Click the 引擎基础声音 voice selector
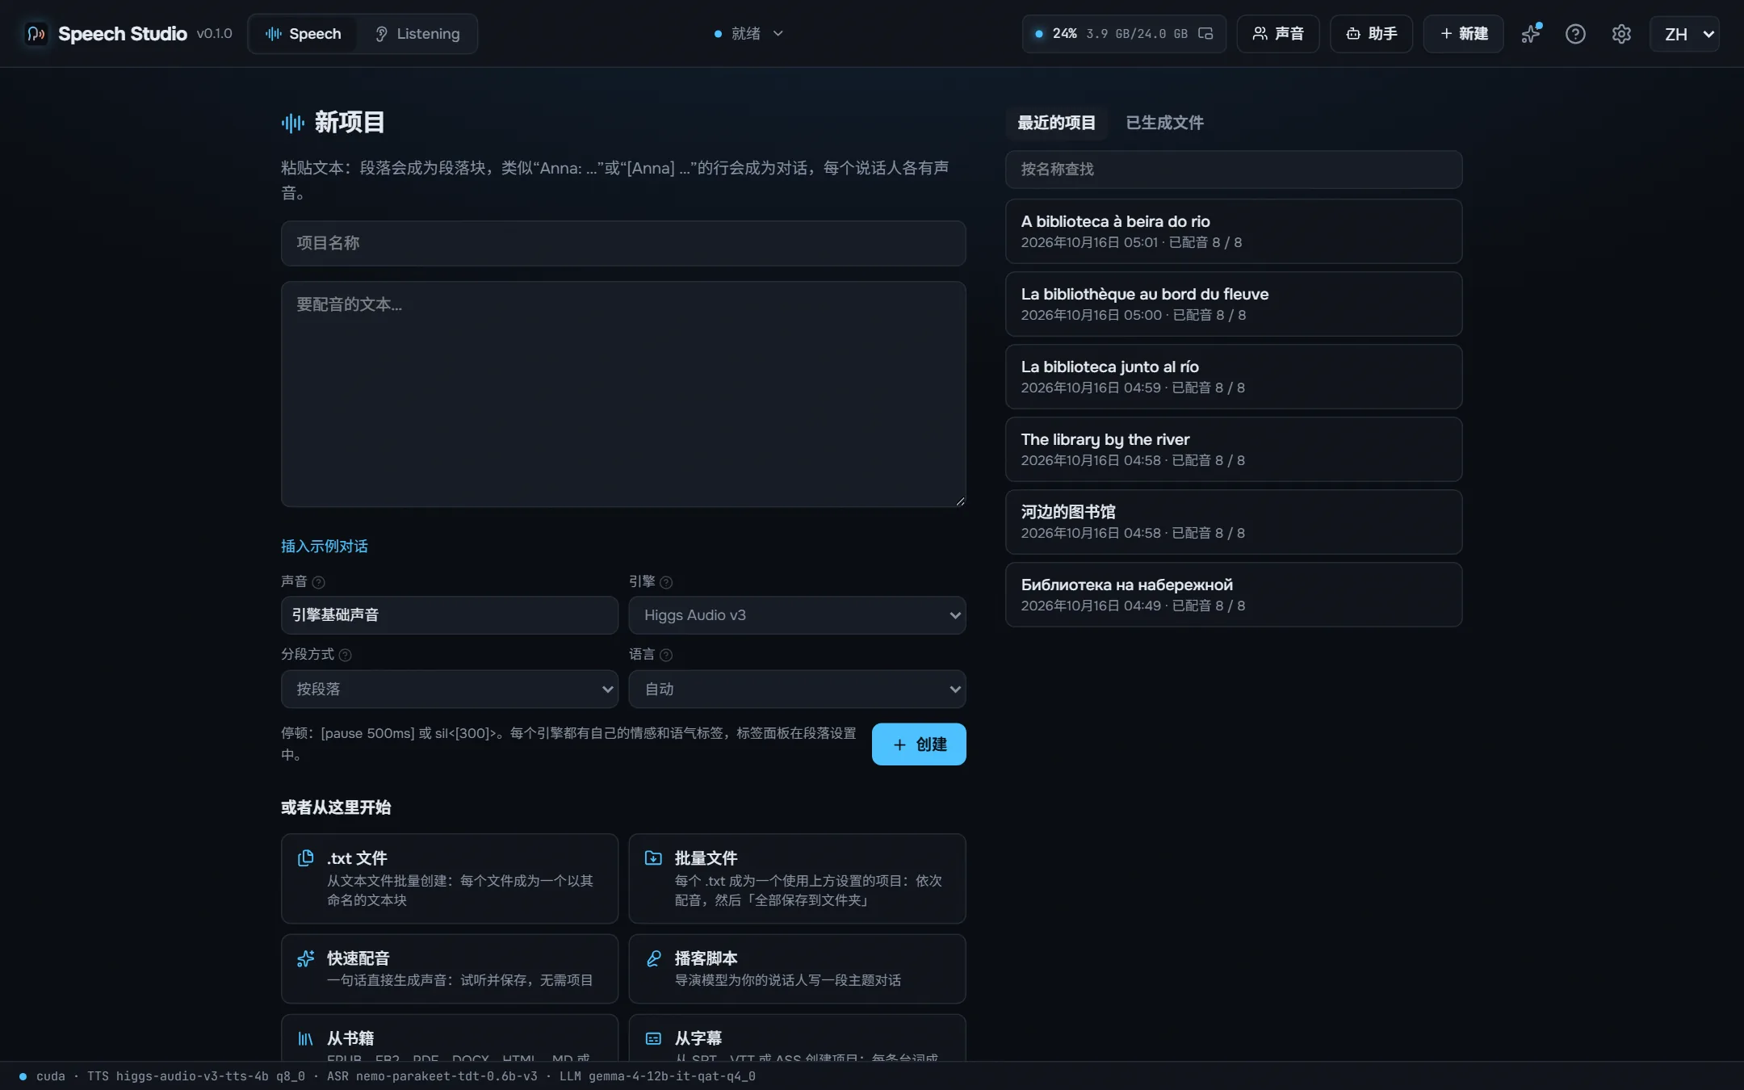The height and width of the screenshot is (1090, 1744). 449,615
